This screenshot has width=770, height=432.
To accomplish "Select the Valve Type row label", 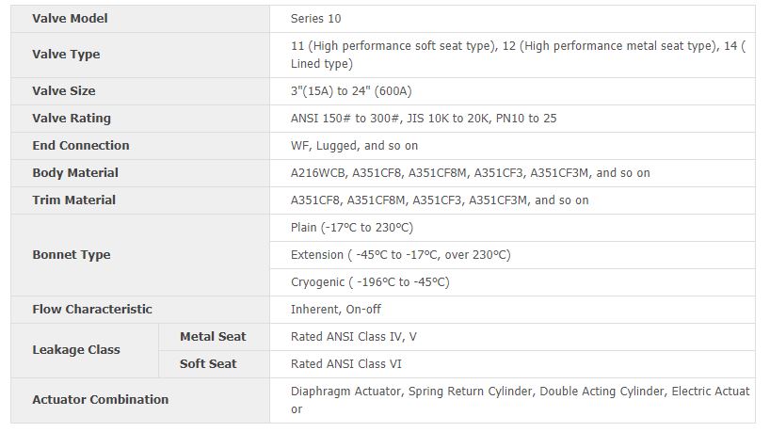I will click(66, 55).
